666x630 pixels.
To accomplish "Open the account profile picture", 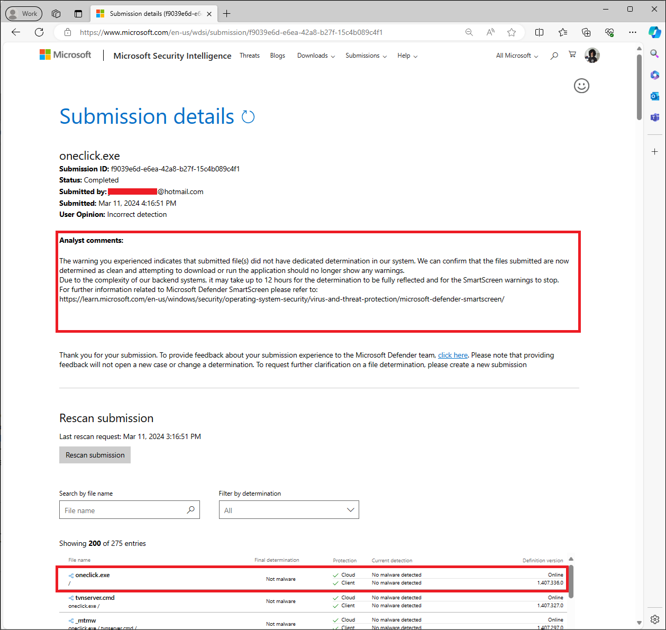I will click(592, 55).
